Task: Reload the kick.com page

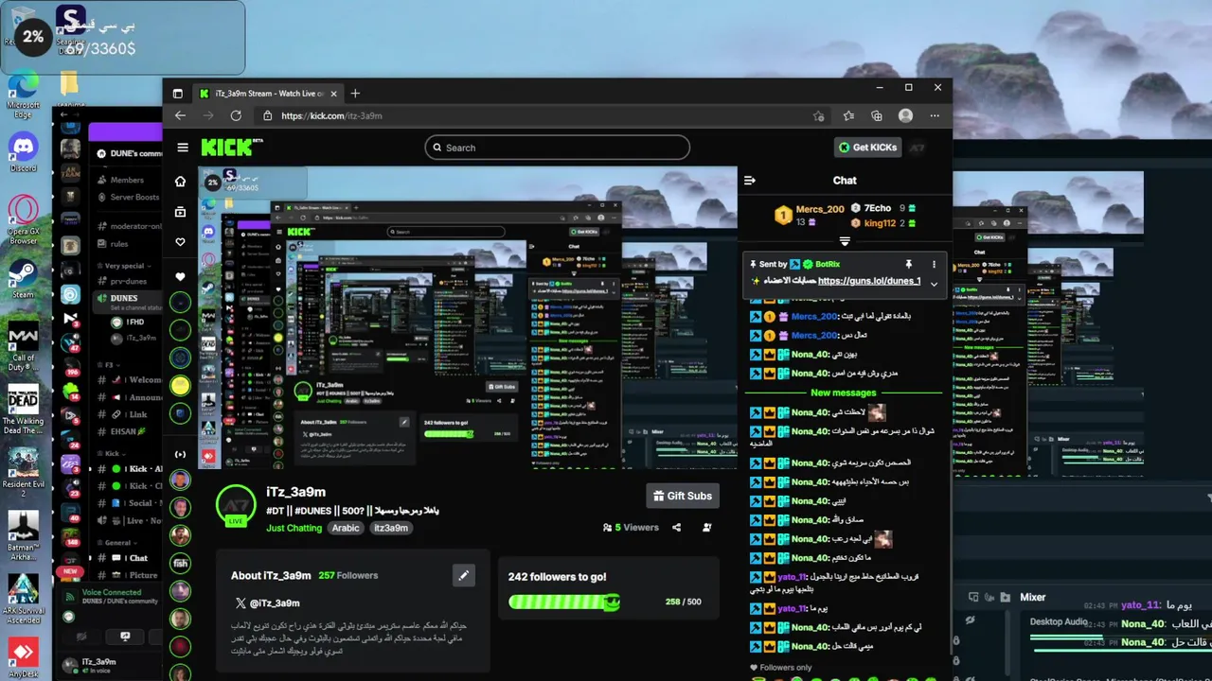Action: coord(236,115)
